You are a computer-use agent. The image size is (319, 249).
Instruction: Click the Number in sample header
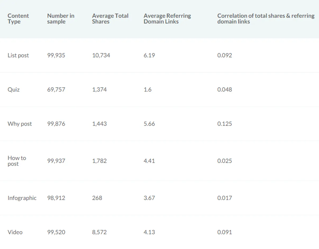(61, 19)
